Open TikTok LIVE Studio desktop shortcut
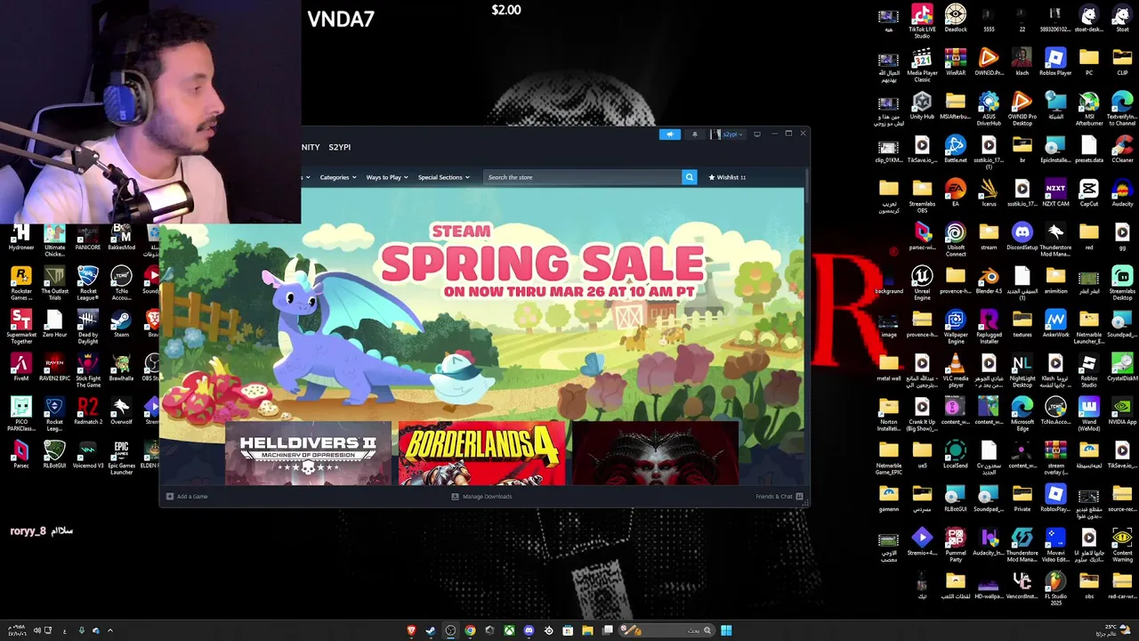The image size is (1139, 641). click(922, 21)
